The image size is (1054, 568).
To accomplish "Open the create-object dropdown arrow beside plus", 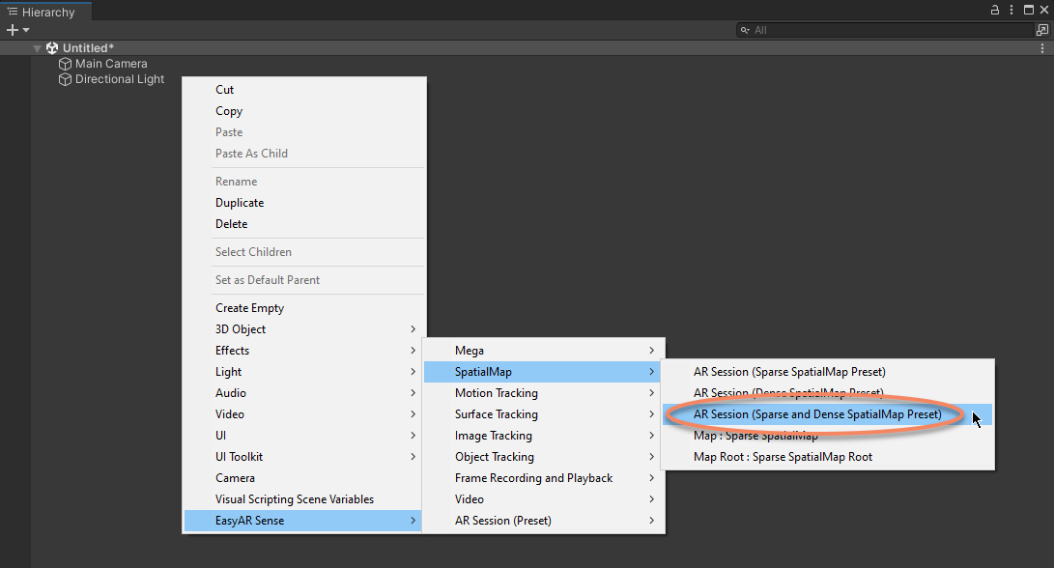I will point(26,30).
